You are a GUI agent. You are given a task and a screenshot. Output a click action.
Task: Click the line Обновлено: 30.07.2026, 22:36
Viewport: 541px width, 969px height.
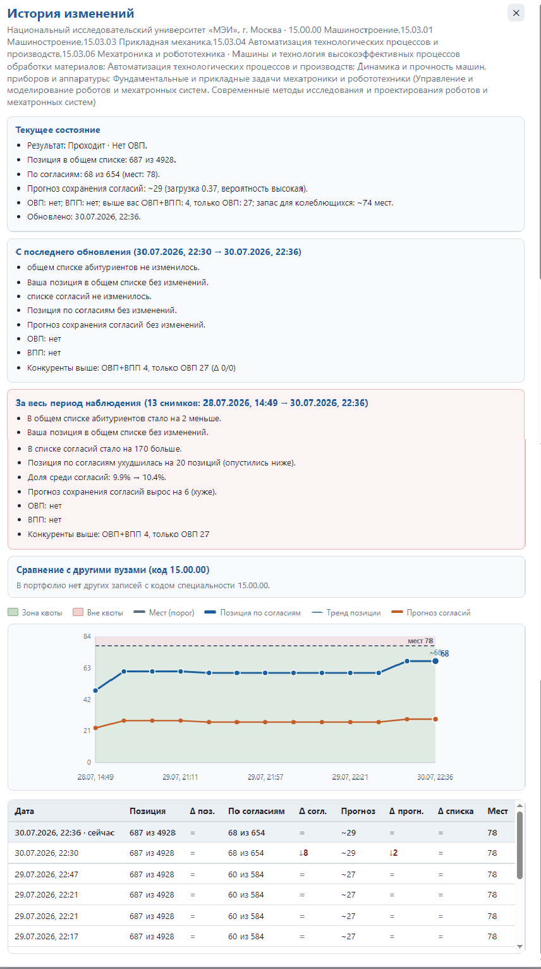point(84,216)
